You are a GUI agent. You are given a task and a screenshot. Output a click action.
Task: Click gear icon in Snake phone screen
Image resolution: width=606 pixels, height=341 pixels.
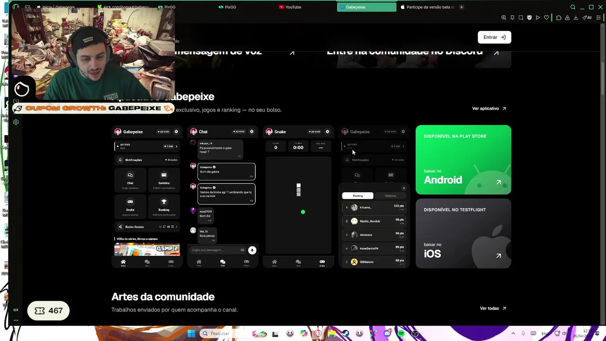tap(327, 132)
